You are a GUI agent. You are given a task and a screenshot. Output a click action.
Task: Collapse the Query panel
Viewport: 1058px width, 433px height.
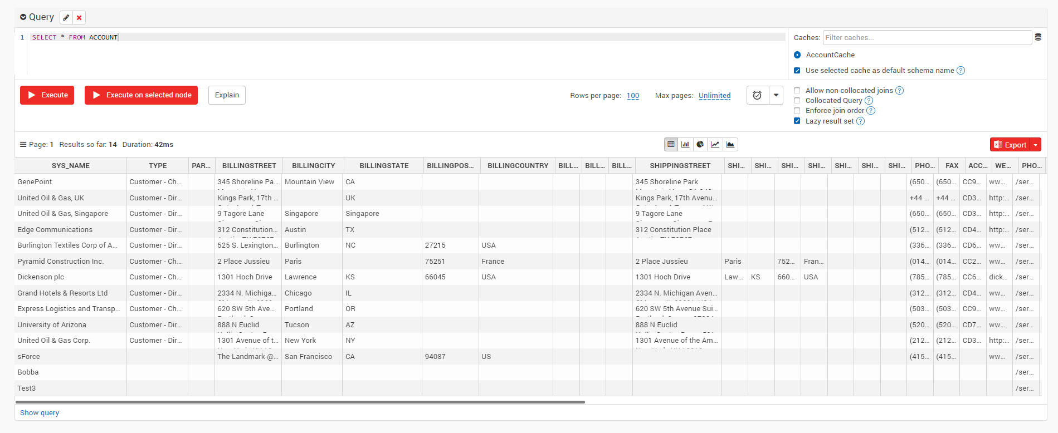coord(23,17)
